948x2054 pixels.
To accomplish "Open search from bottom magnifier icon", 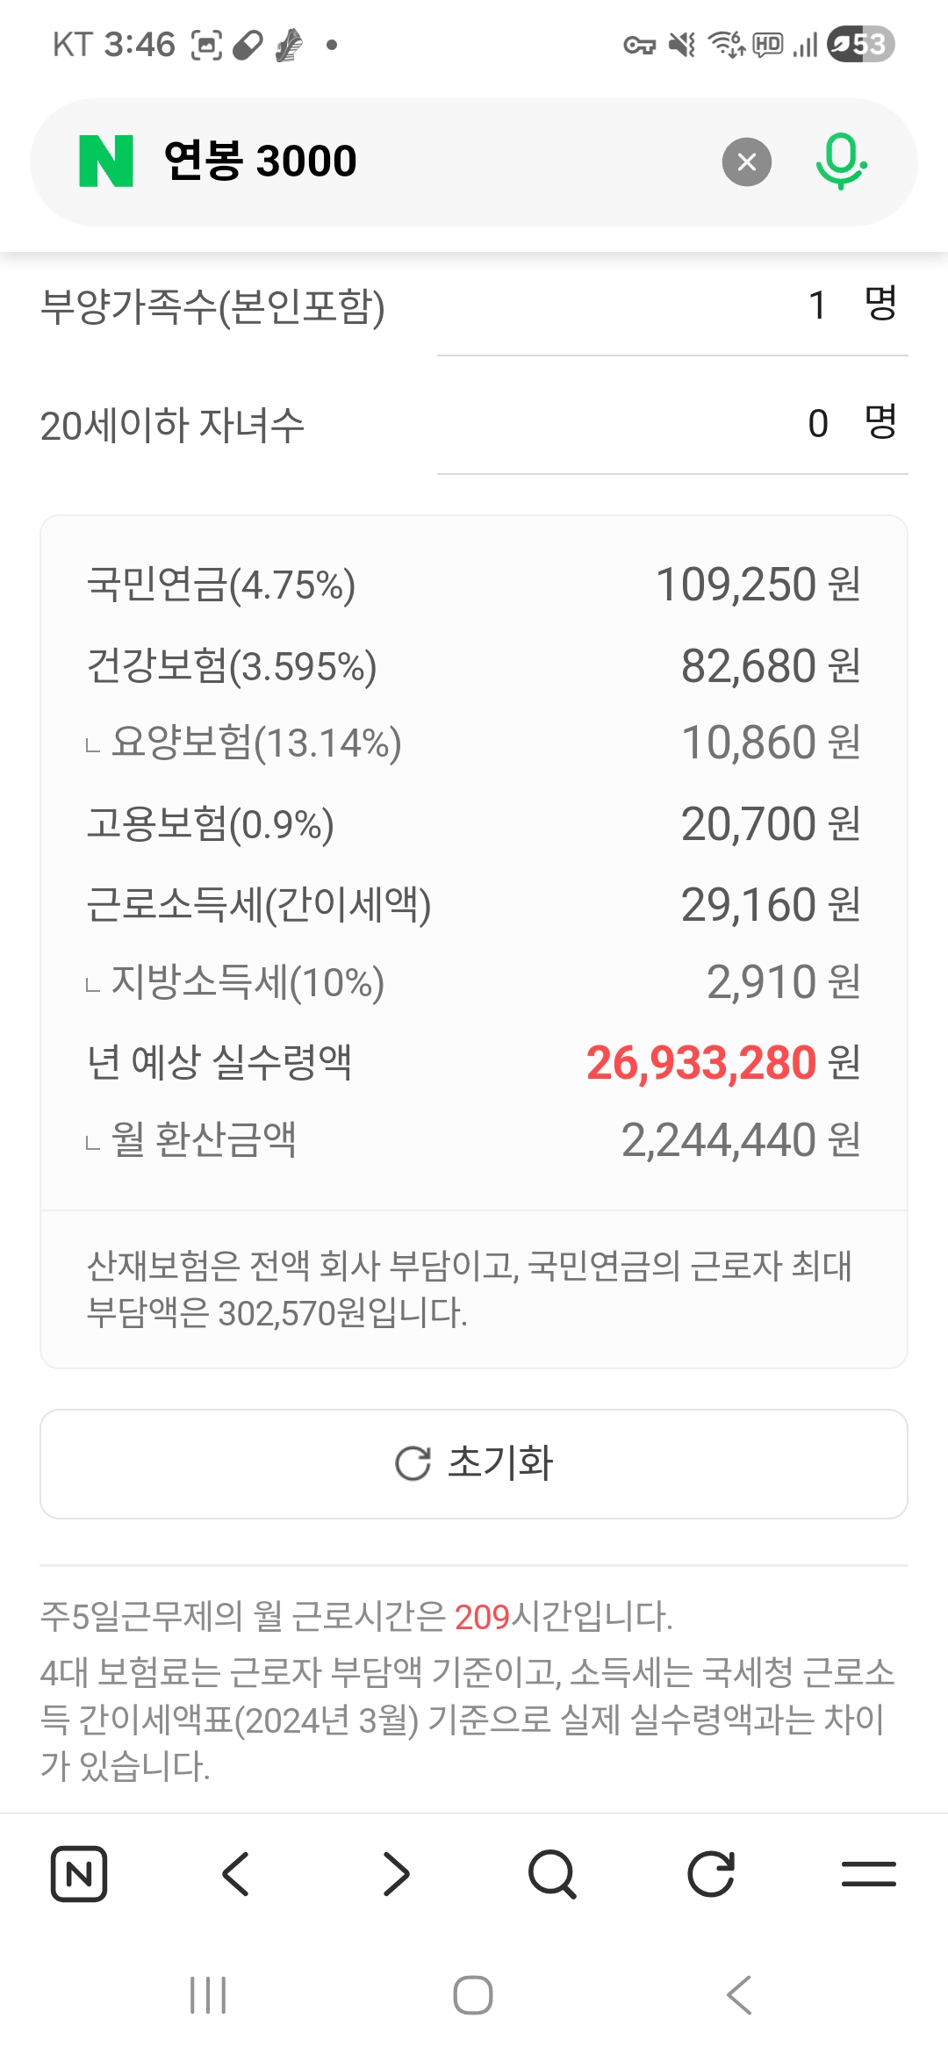I will click(x=552, y=1874).
